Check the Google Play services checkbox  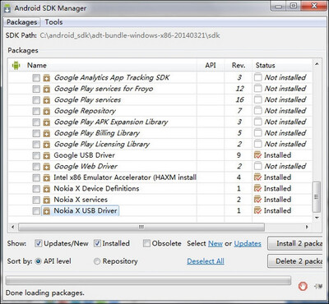coord(36,100)
